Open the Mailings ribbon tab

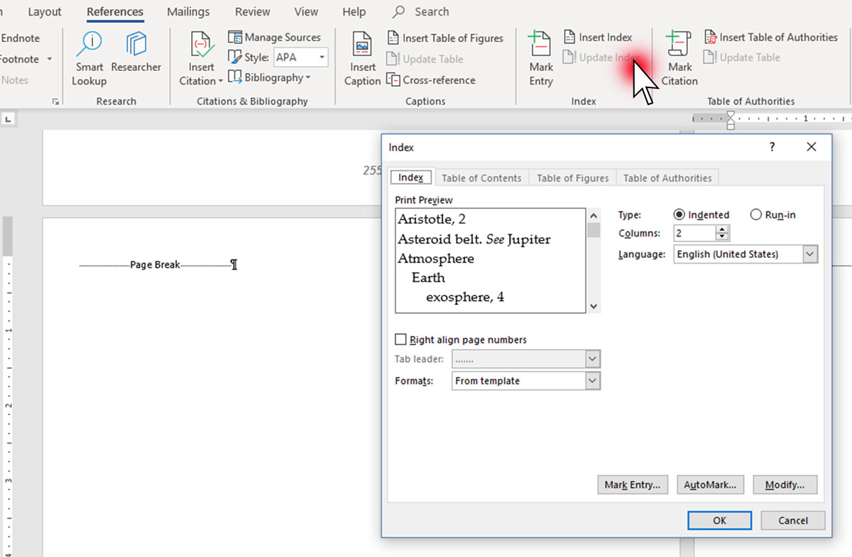188,12
